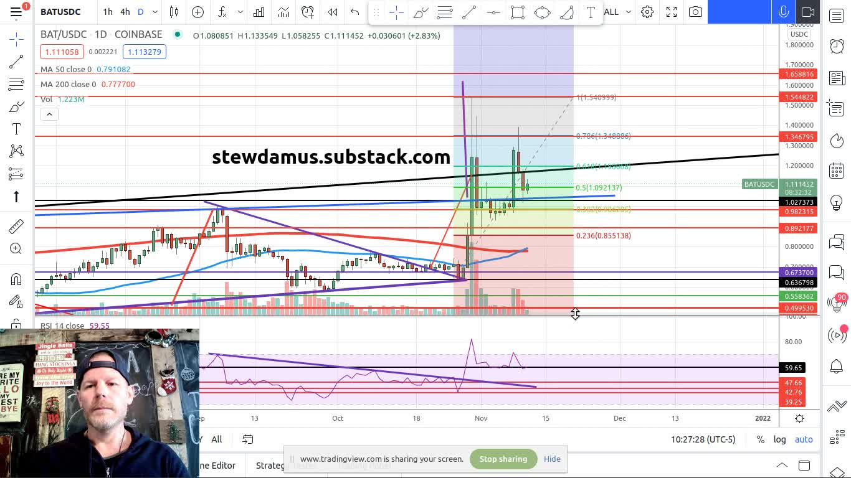851x478 pixels.
Task: Open news panel in right sidebar
Action: click(x=837, y=78)
